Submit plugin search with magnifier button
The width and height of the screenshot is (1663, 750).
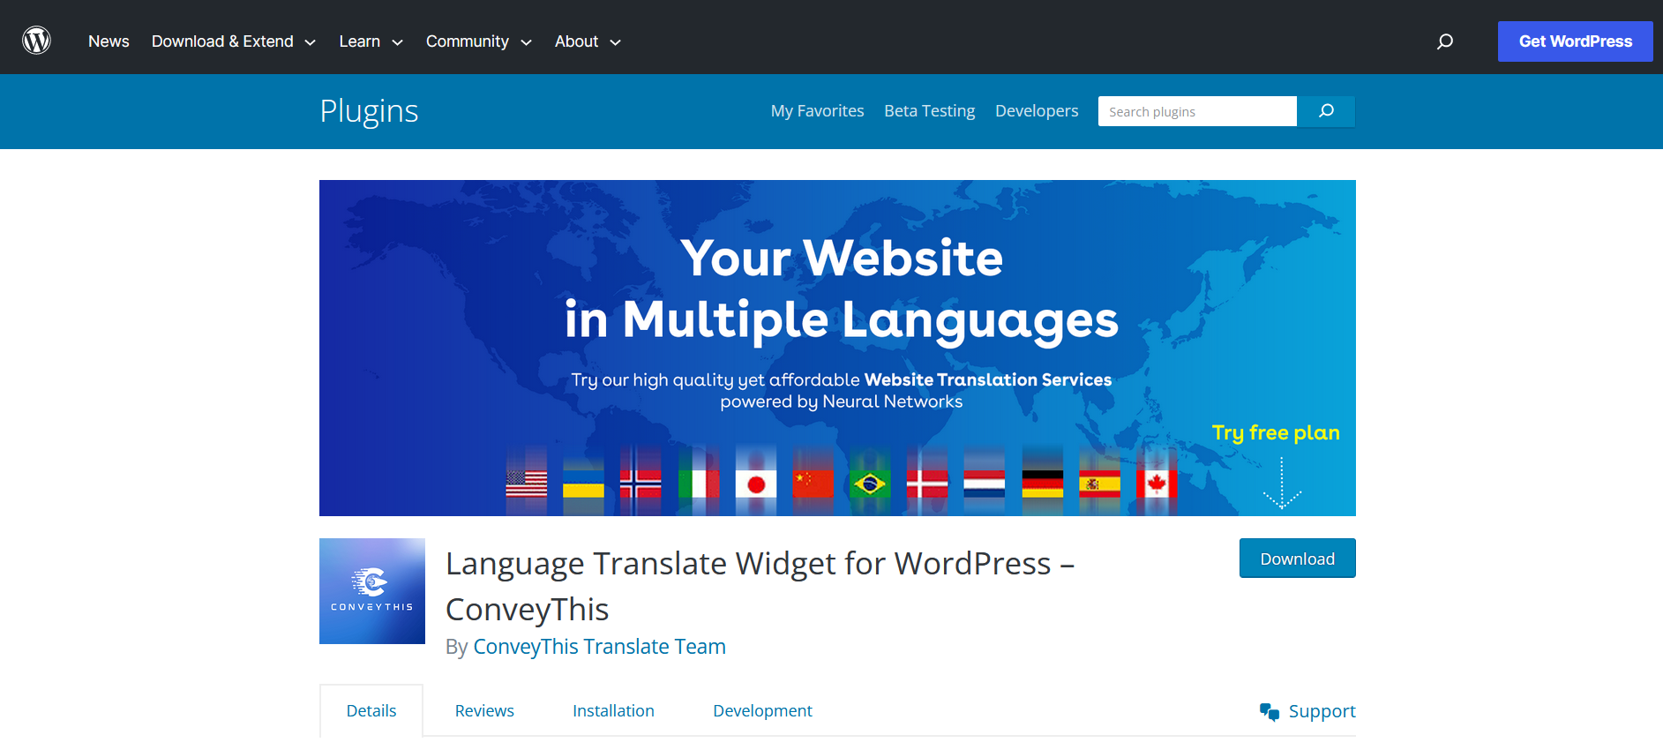[1326, 111]
